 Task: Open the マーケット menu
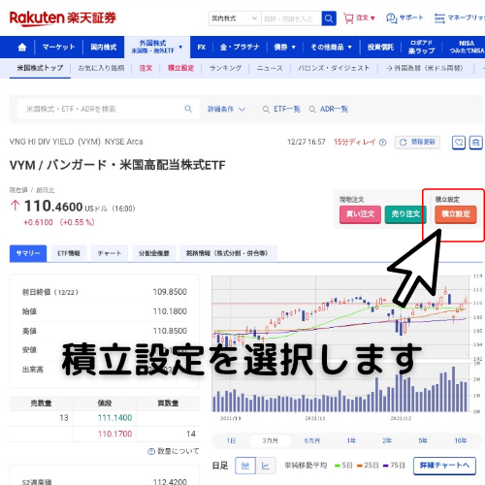58,48
